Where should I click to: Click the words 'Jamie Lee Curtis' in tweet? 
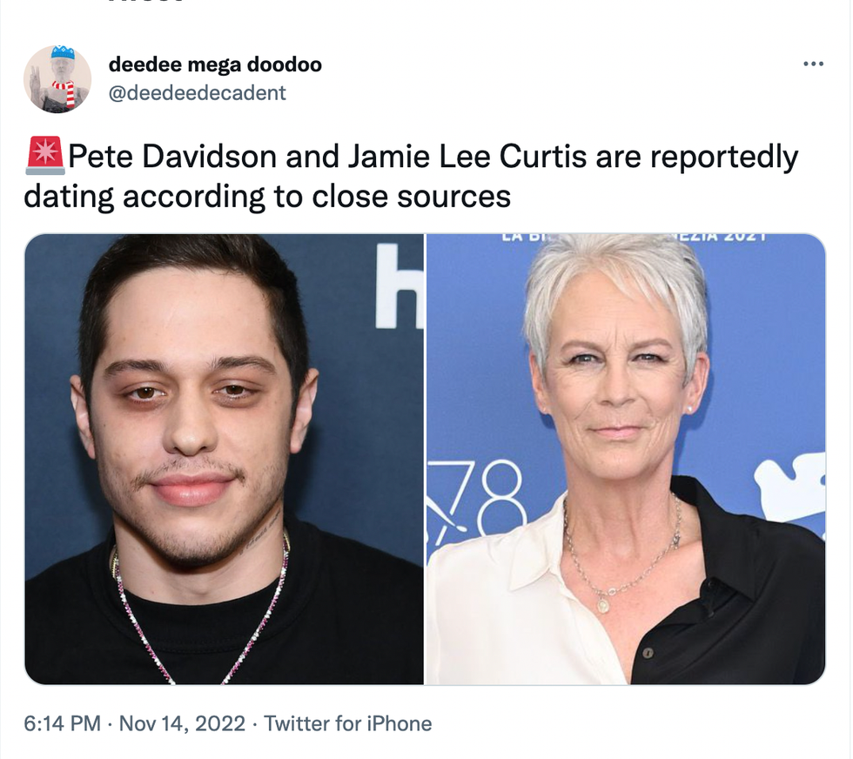click(x=467, y=157)
